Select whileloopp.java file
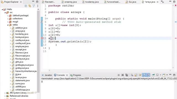Screen dimensions: 177x99 pos(22,90)
